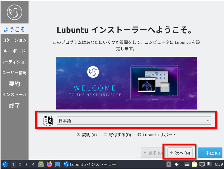Click the clock showing 6:59

[x=219, y=165]
